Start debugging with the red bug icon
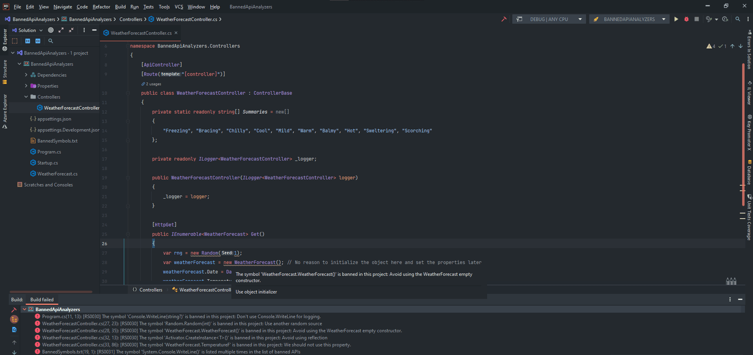 point(686,19)
